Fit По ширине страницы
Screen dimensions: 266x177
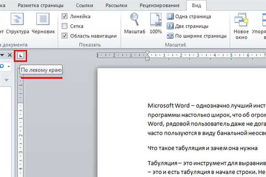point(196,36)
